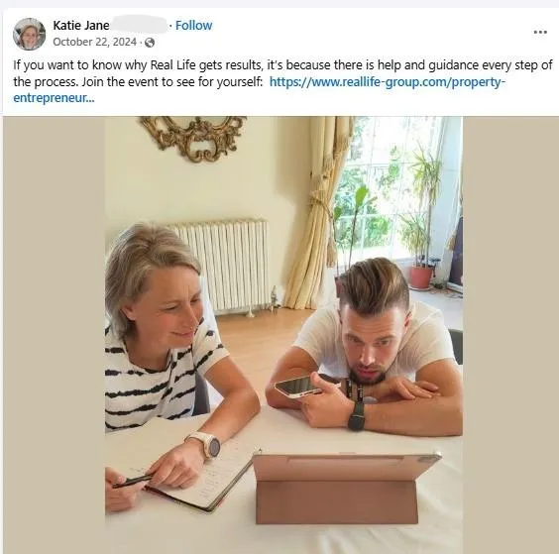Click the man's black smartwatch in photo
This screenshot has width=559, height=554.
(x=357, y=416)
